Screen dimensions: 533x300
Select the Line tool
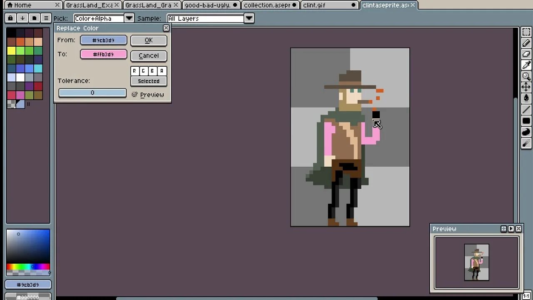point(526,110)
